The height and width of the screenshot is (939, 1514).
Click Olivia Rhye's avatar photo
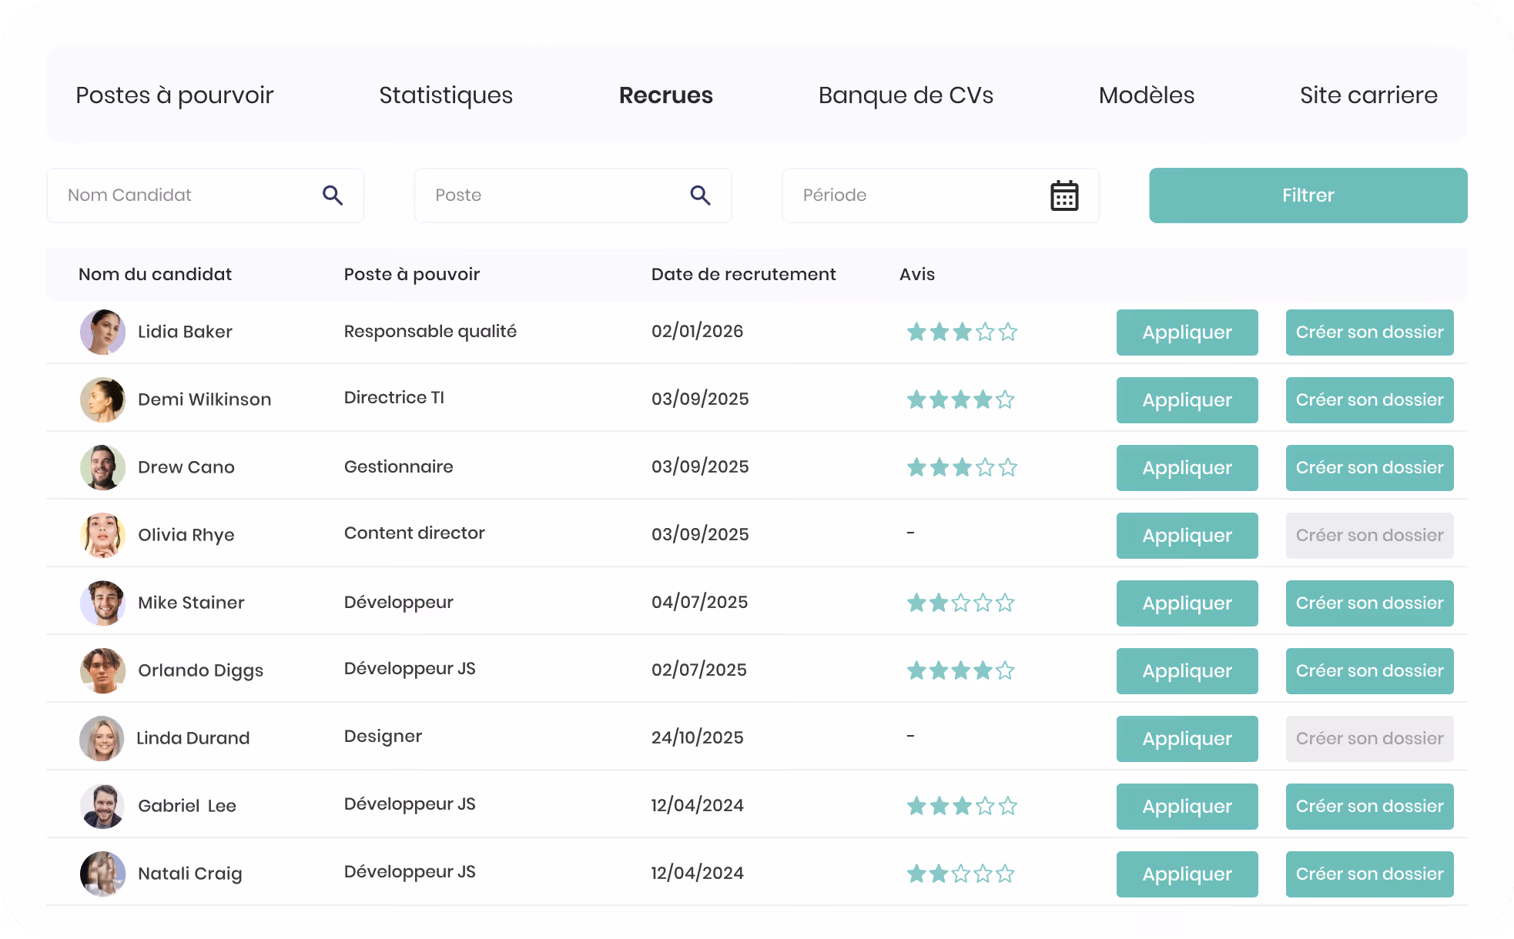pos(102,535)
